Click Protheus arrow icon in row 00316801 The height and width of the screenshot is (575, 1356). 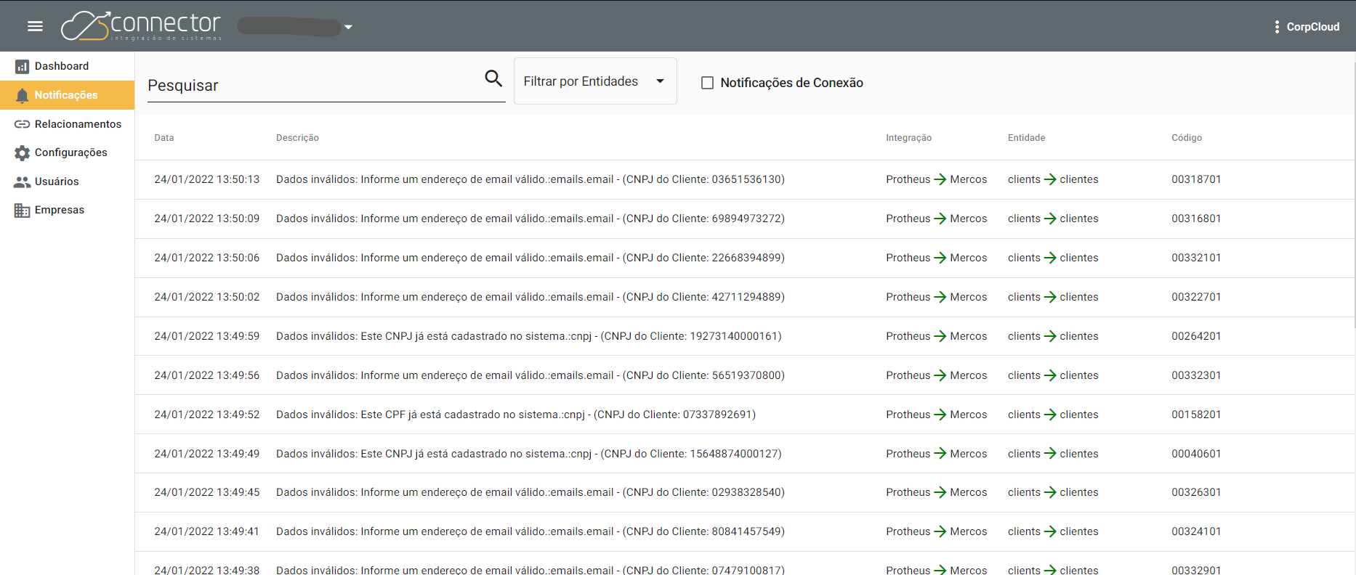coord(940,219)
